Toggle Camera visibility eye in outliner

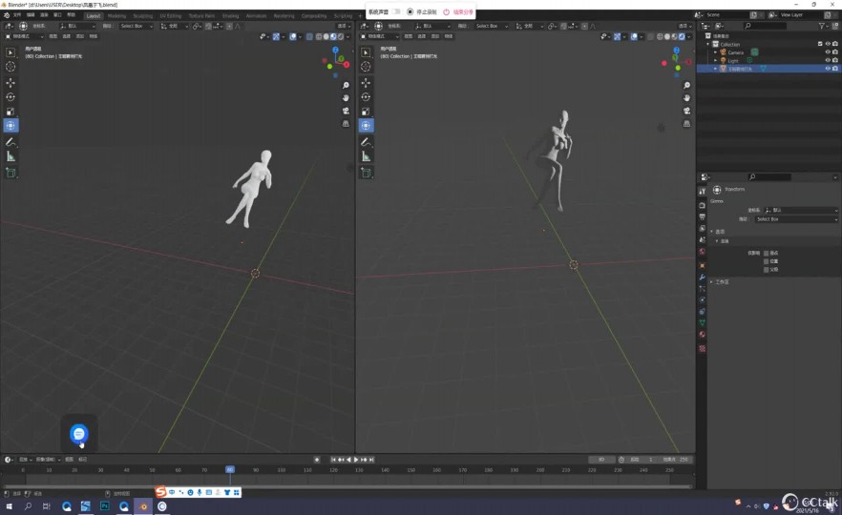(x=828, y=52)
